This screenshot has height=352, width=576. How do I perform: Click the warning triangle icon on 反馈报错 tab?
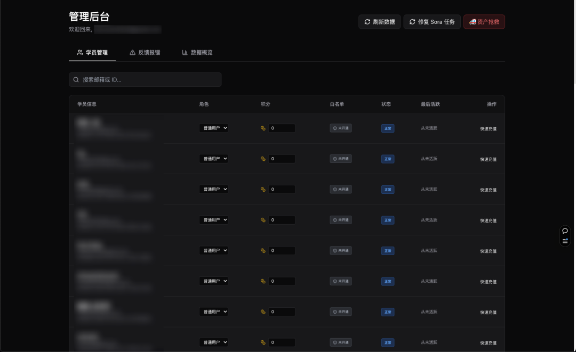132,53
